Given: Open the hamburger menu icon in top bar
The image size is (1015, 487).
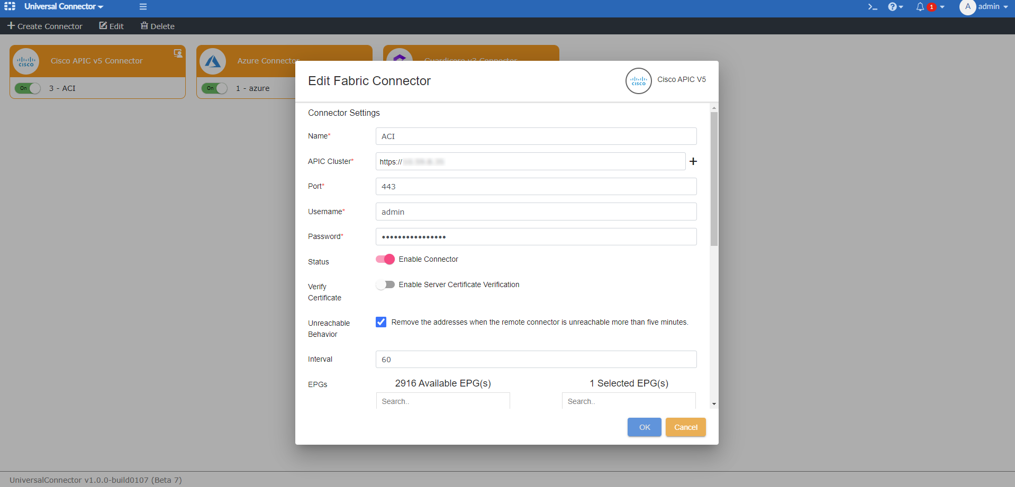Looking at the screenshot, I should (x=143, y=7).
